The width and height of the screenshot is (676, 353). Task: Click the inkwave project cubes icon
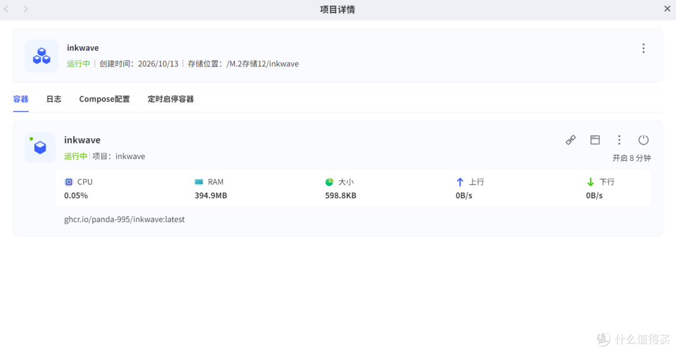click(41, 56)
